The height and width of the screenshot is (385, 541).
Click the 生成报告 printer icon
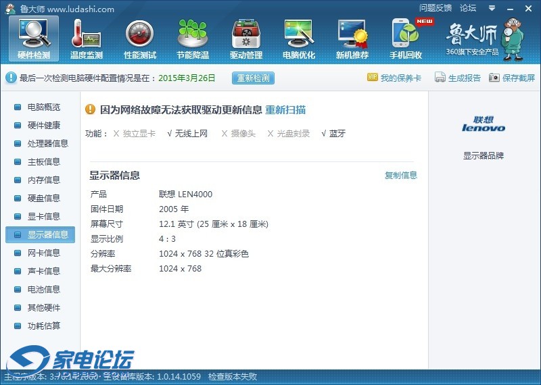[x=440, y=77]
